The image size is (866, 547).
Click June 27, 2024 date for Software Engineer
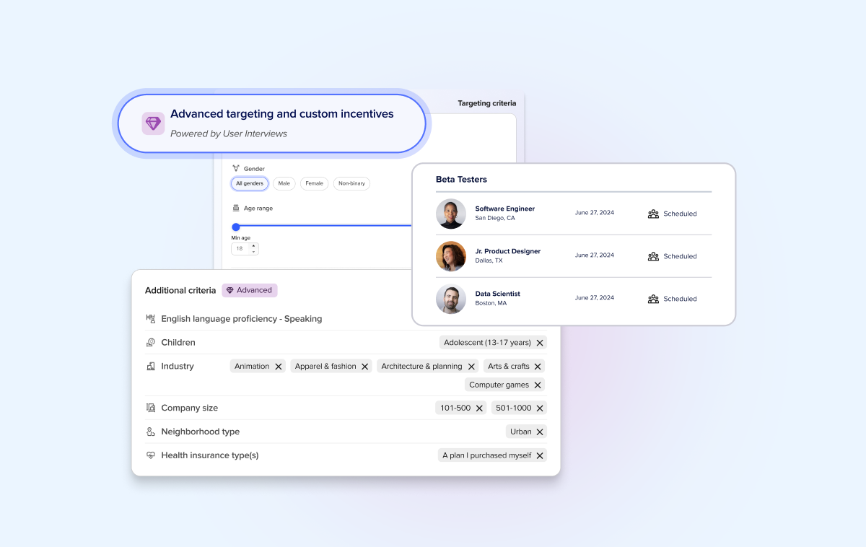pos(595,213)
